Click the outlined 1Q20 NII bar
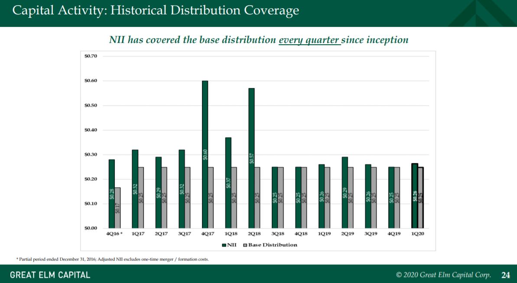Screen dimensions: 517x283 coord(414,196)
